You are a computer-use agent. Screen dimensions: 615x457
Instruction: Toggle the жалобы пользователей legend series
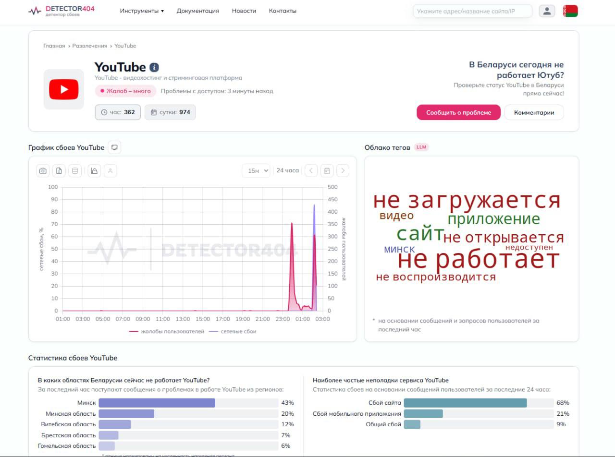pos(167,331)
